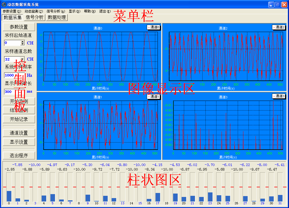Click the 退出程序 button
The height and width of the screenshot is (208, 289).
(19, 156)
